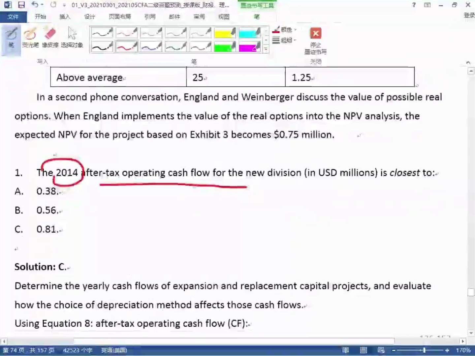
Task: Click the vertical scrollbar up arrow
Action: [471, 71]
